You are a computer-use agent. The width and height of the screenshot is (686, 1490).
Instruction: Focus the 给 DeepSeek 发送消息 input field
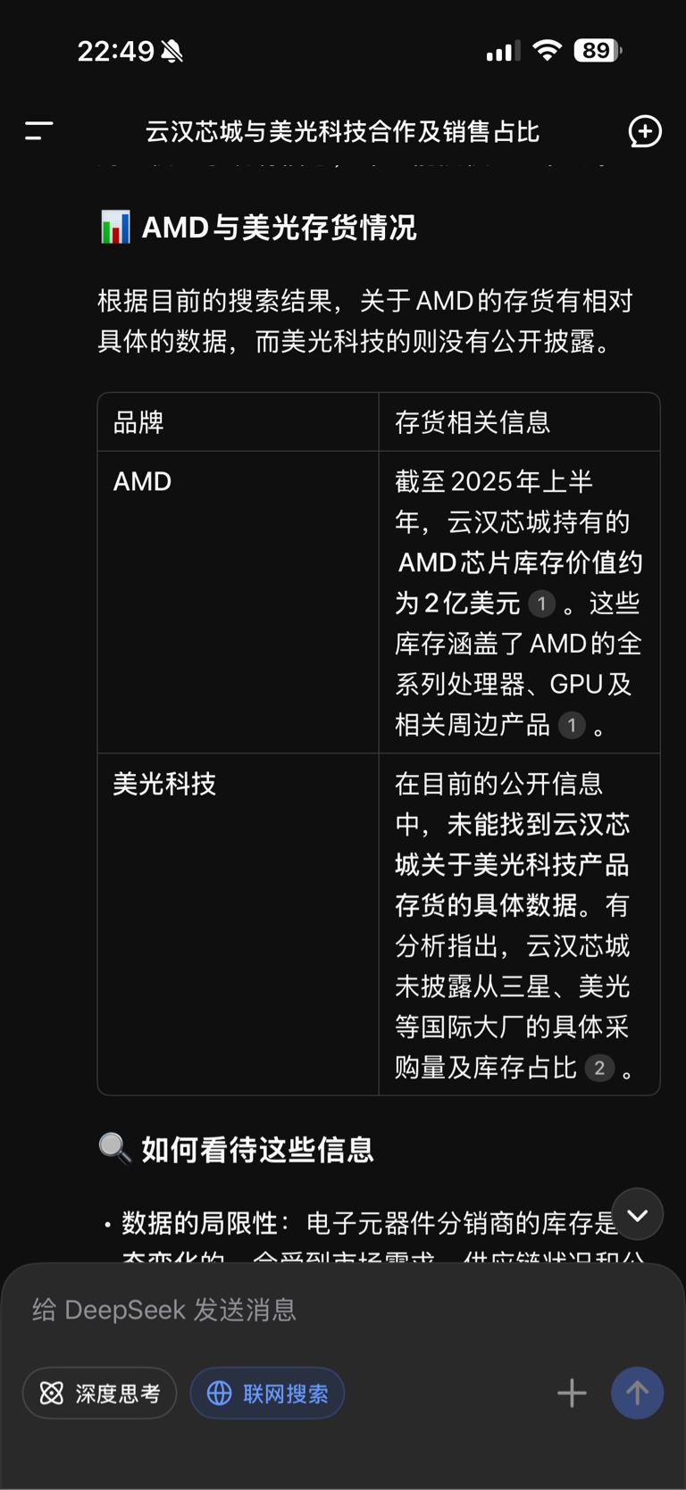(295, 1310)
